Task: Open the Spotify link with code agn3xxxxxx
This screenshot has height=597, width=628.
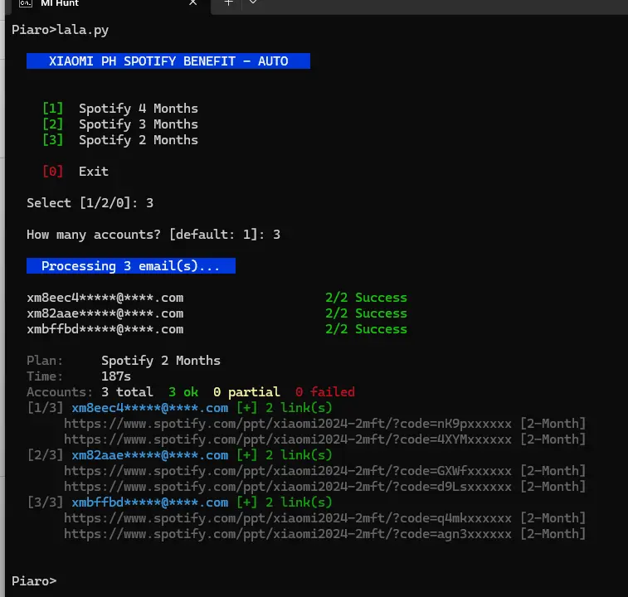Action: (288, 534)
